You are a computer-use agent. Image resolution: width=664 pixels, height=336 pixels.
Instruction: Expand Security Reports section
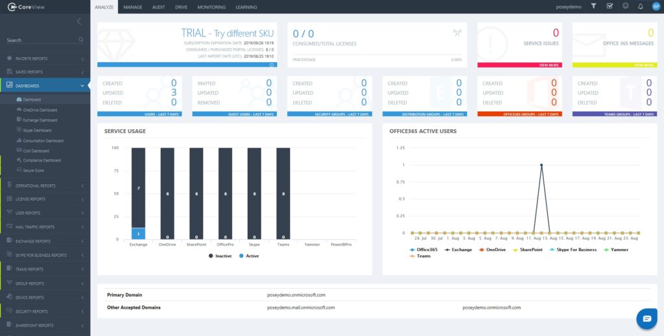45,311
